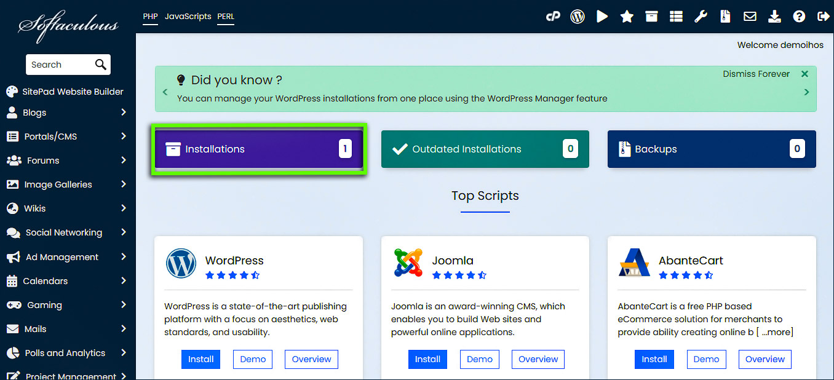
Task: Click the Joomla title in its card
Action: tap(453, 261)
